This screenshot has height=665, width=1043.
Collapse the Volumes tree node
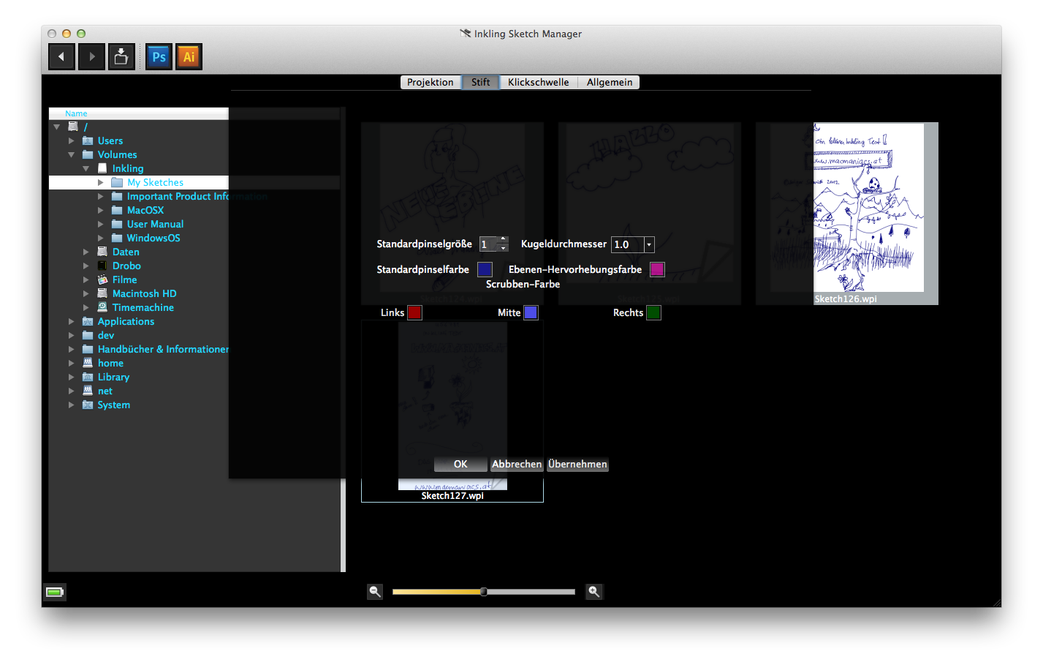(72, 154)
